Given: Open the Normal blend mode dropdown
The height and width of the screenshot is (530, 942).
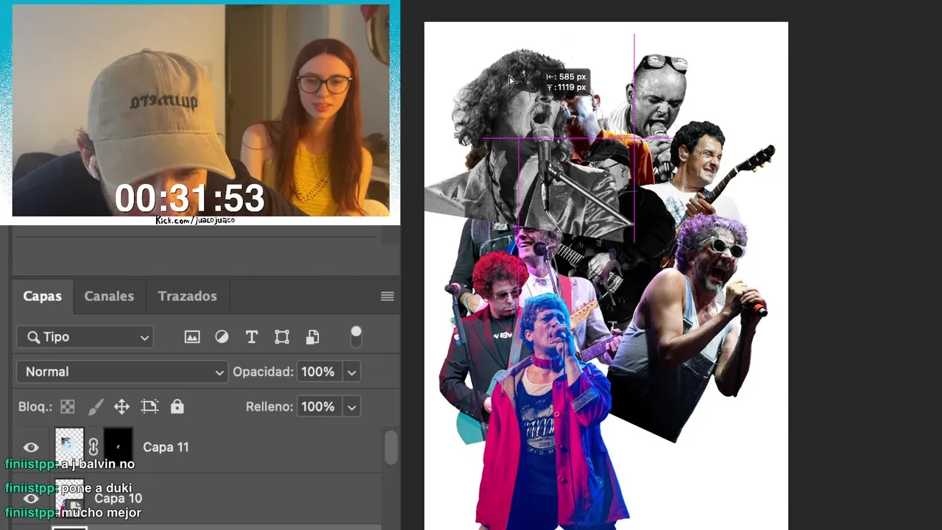Looking at the screenshot, I should (123, 372).
